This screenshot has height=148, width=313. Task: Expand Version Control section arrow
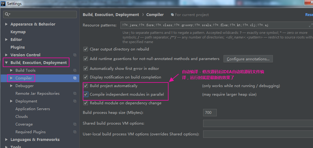tap(6, 55)
